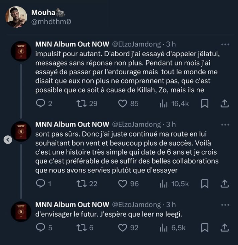Bookmark the first tweet mentioning jëlatul
This screenshot has height=245, width=238.
(x=205, y=103)
